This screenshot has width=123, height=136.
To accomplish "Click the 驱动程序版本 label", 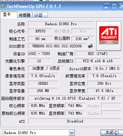I will 13,98.
